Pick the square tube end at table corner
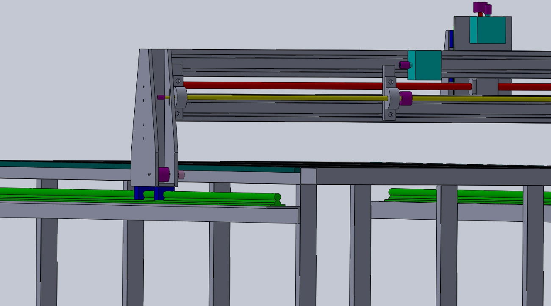 click(308, 176)
